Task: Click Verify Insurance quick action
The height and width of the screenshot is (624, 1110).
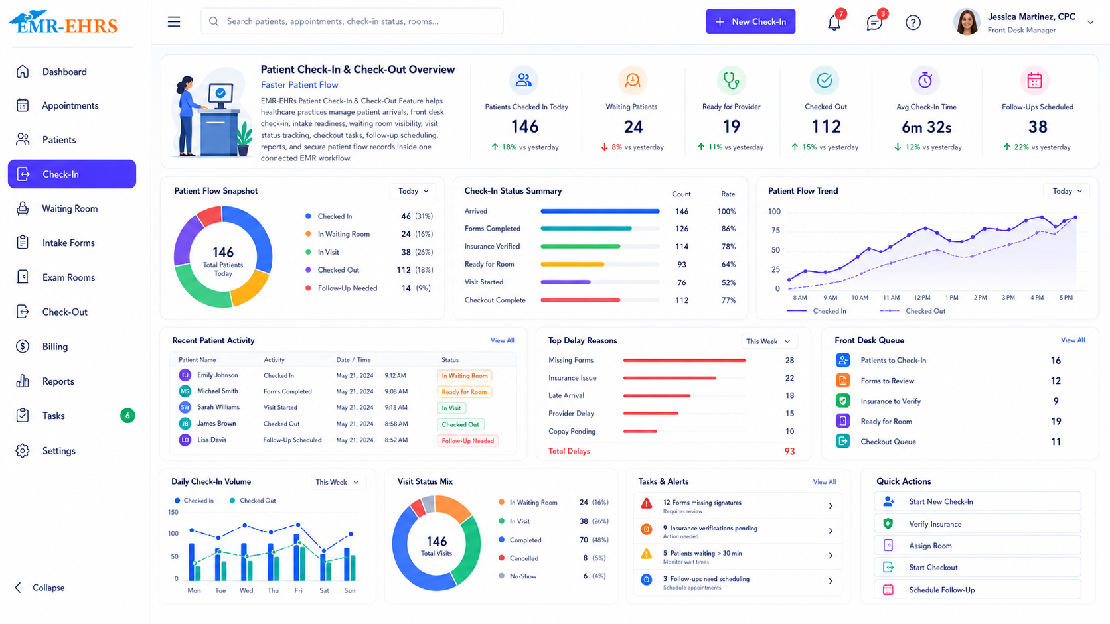Action: [977, 524]
